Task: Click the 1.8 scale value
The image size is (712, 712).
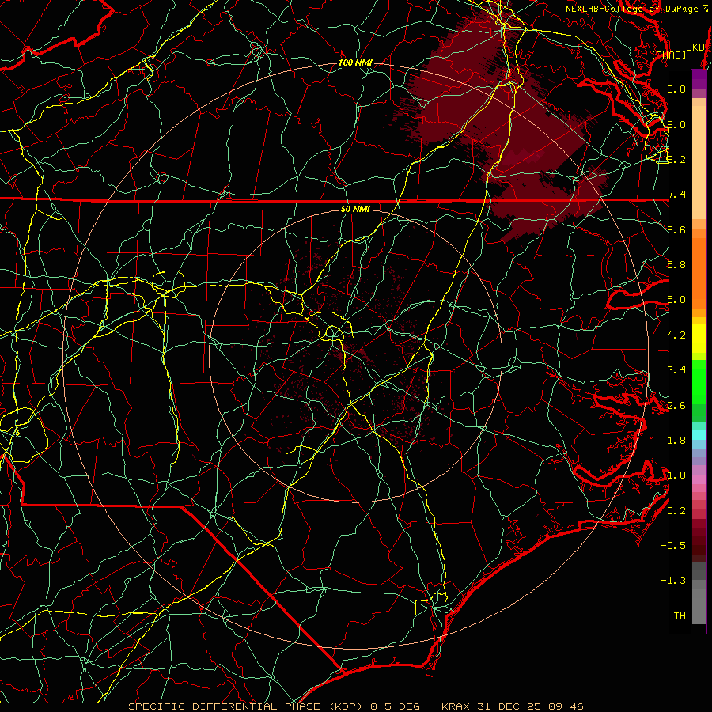Action: point(676,441)
